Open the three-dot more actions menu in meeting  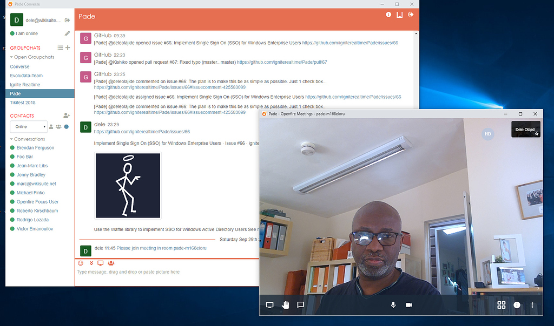click(x=532, y=305)
